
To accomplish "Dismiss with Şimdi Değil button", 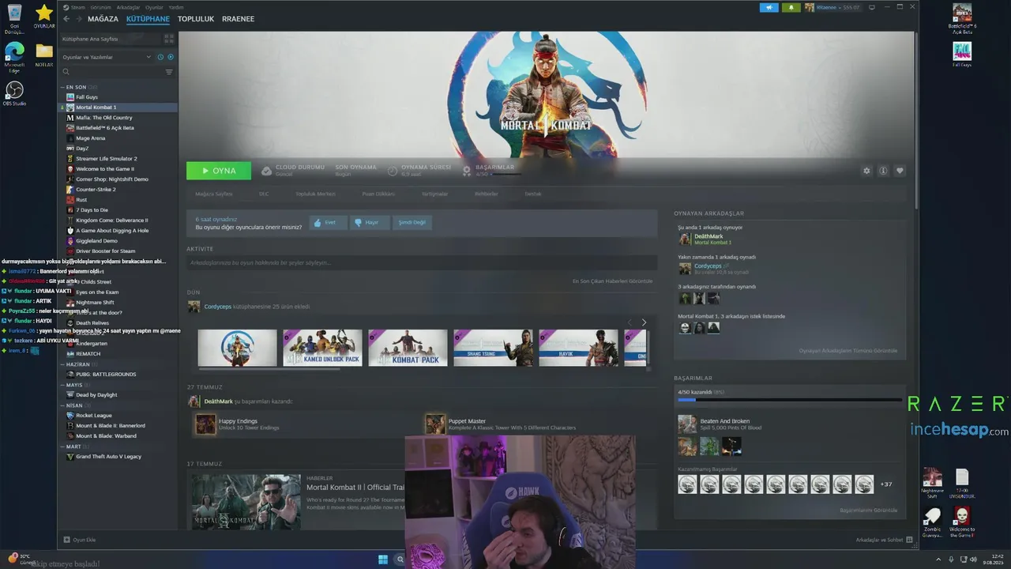I will point(412,223).
